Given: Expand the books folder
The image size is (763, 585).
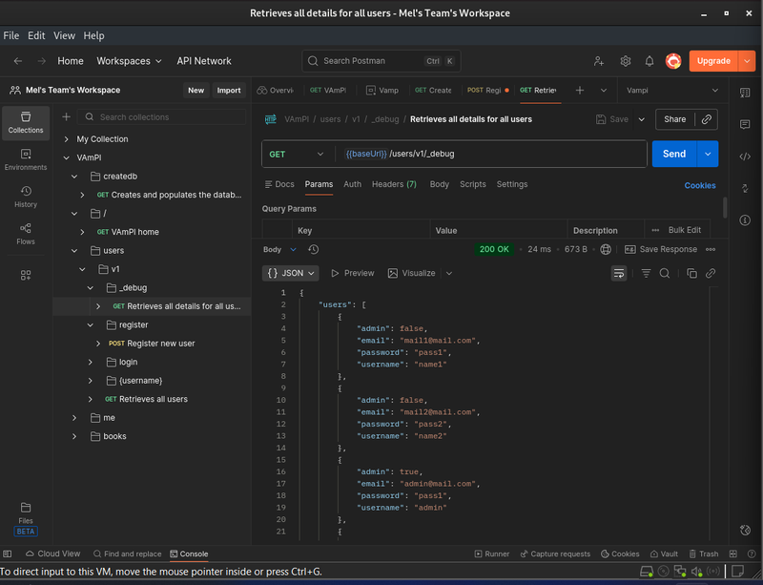Looking at the screenshot, I should [75, 436].
